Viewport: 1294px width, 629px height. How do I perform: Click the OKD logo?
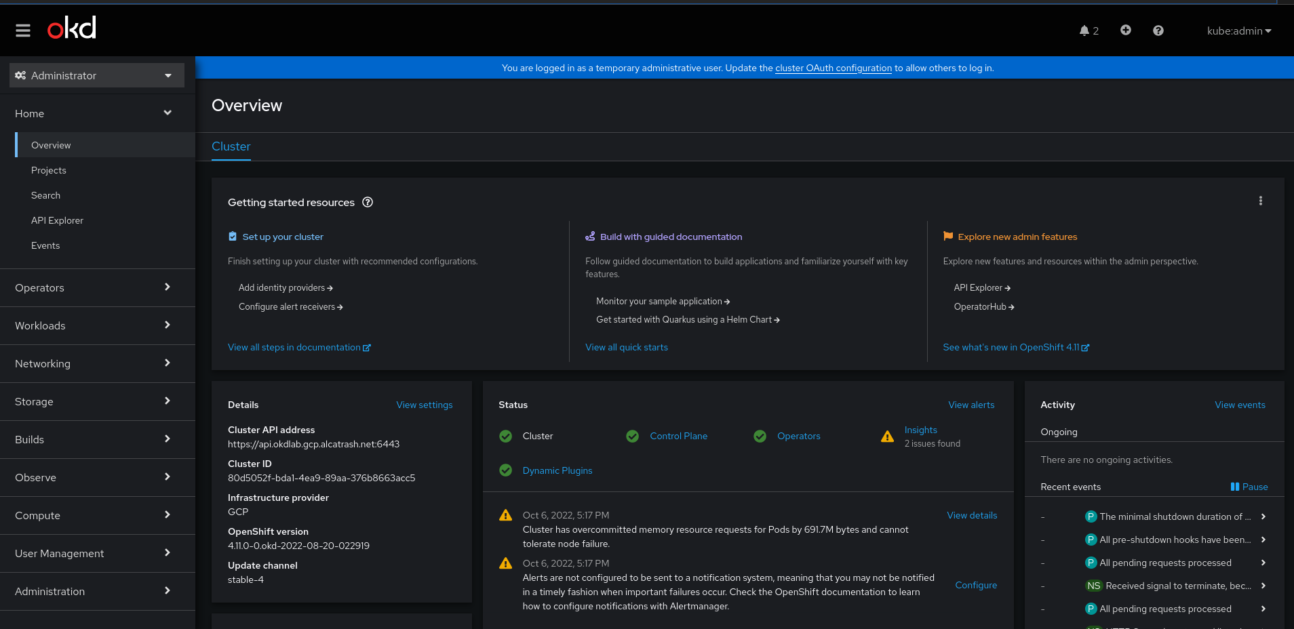click(x=71, y=27)
